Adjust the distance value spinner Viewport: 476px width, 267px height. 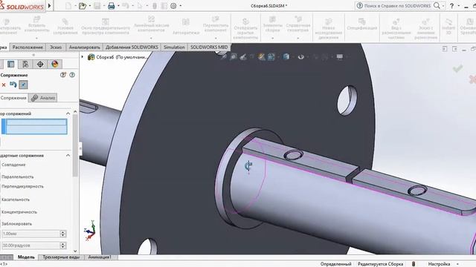[62, 234]
